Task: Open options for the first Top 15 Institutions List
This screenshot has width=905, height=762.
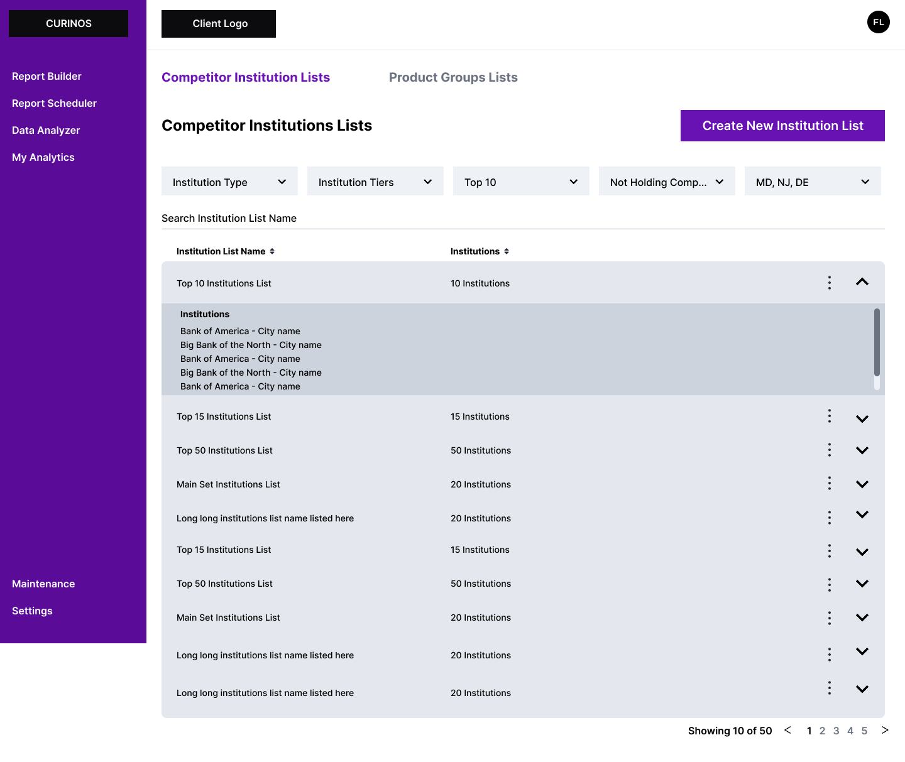Action: click(x=830, y=416)
